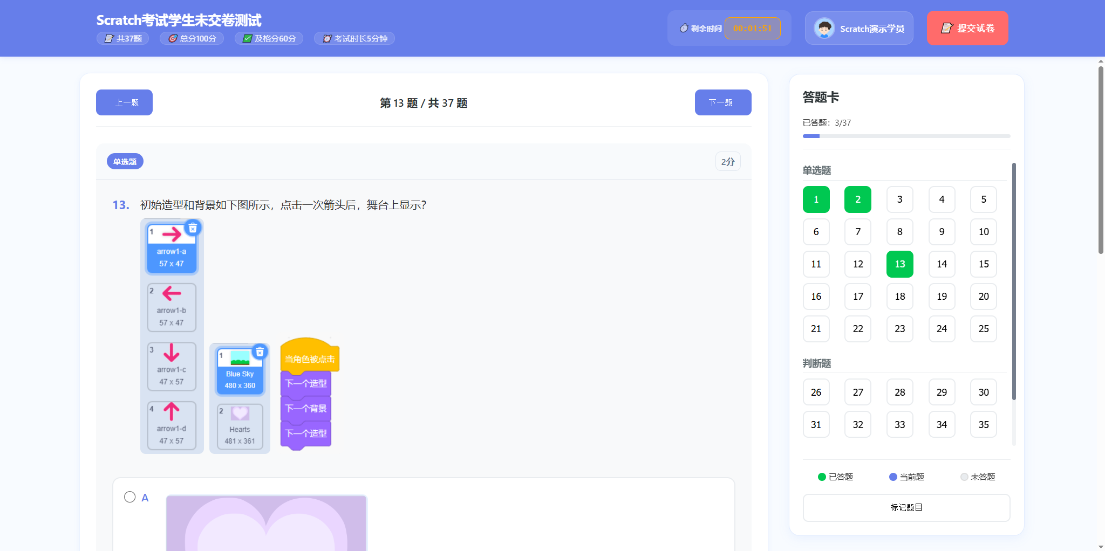The height and width of the screenshot is (551, 1105).
Task: Open question 1 from answer card
Action: (x=816, y=199)
